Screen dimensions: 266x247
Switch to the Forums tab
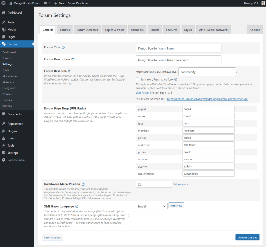65,30
